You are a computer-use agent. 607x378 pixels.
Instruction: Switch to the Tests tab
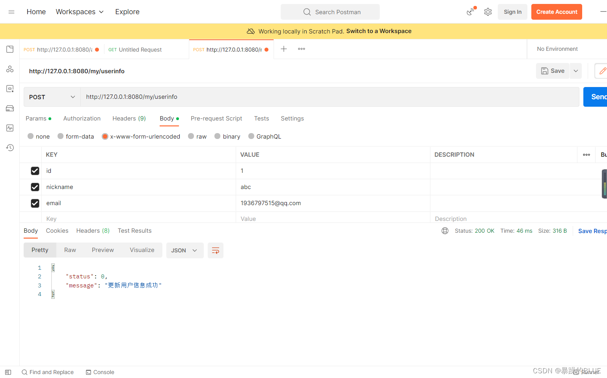pyautogui.click(x=261, y=119)
